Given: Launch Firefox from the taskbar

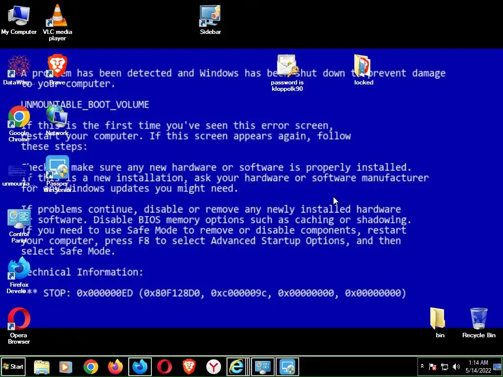Looking at the screenshot, I should pos(115,367).
